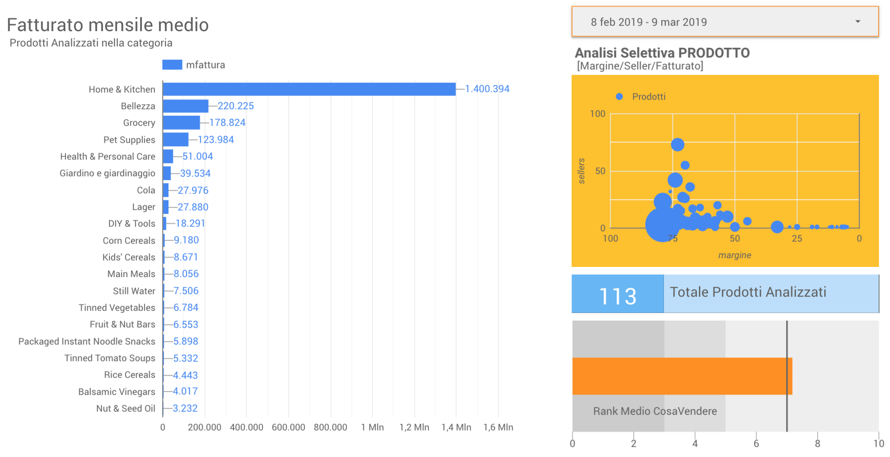
Task: Click the Tinned Tomato Soups label
Action: (x=110, y=358)
